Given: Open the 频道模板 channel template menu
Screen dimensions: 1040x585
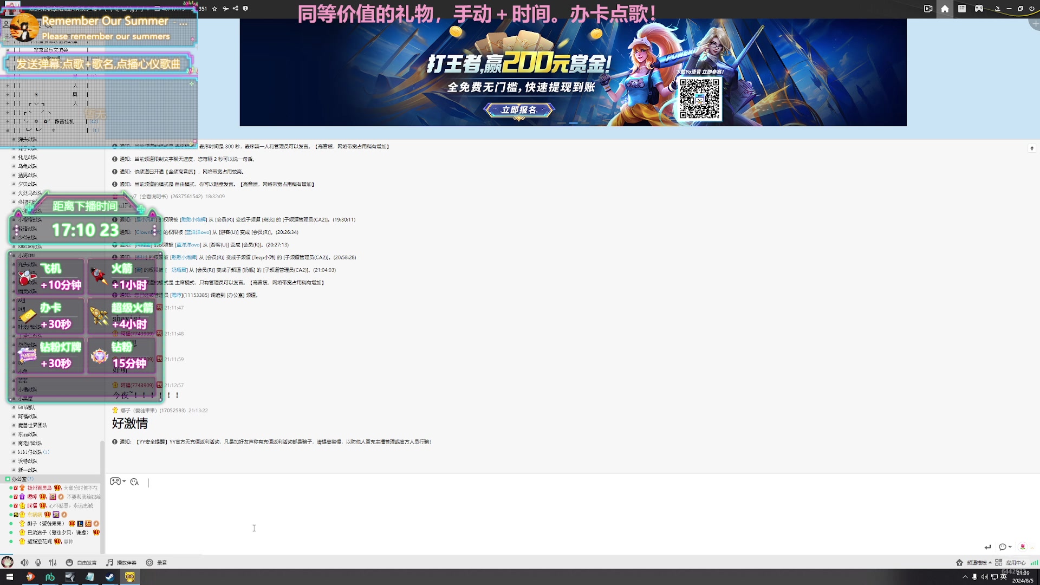Looking at the screenshot, I should click(x=974, y=563).
